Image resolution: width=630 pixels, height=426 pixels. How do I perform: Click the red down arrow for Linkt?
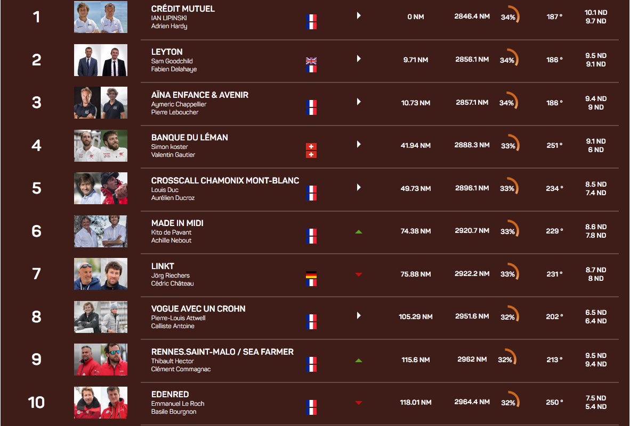pyautogui.click(x=359, y=274)
